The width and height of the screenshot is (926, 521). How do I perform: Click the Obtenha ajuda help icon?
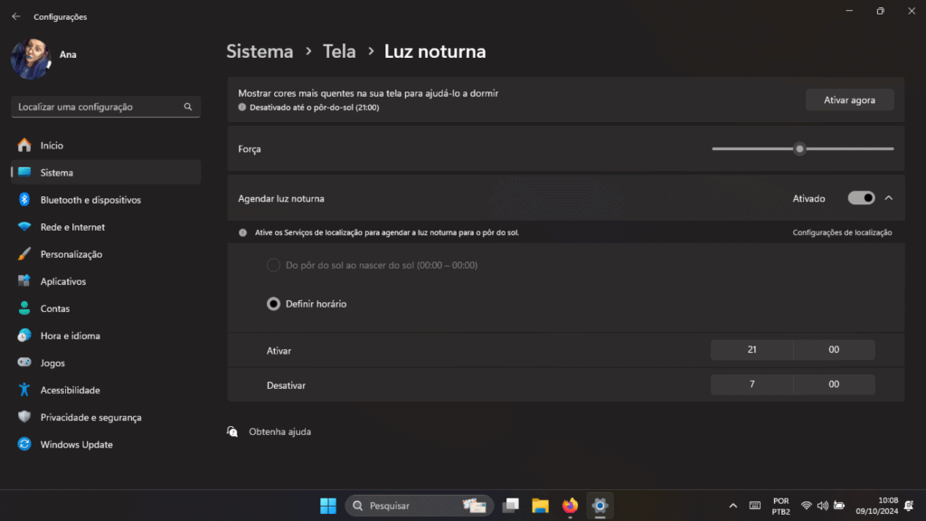(232, 431)
